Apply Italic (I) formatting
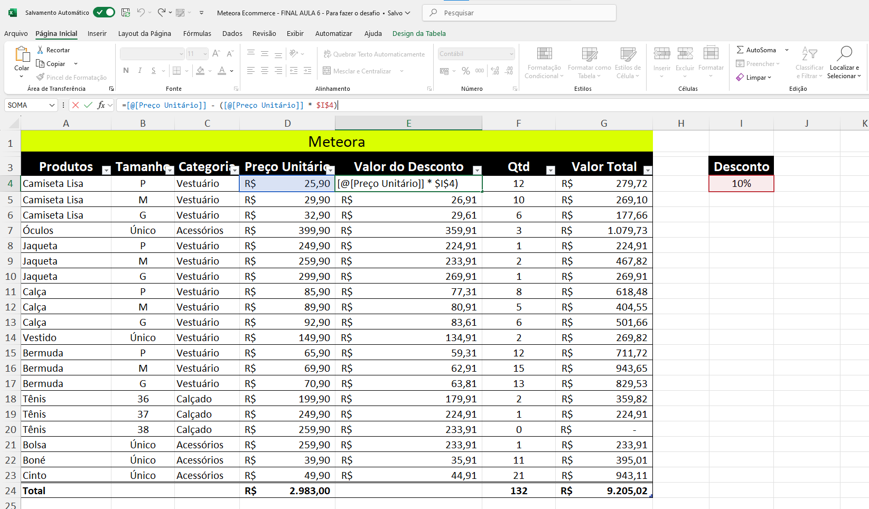This screenshot has width=869, height=509. click(139, 70)
